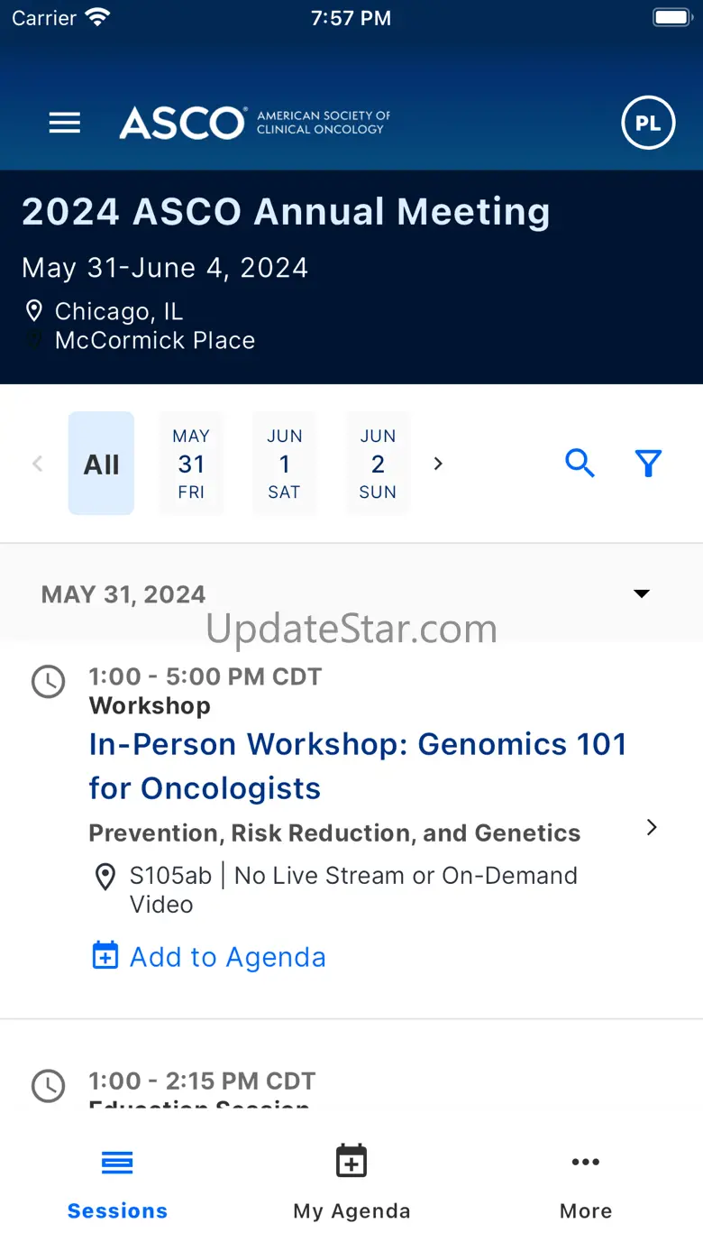Collapse the May 31, 2024 section
This screenshot has height=1251, width=703.
click(x=642, y=593)
